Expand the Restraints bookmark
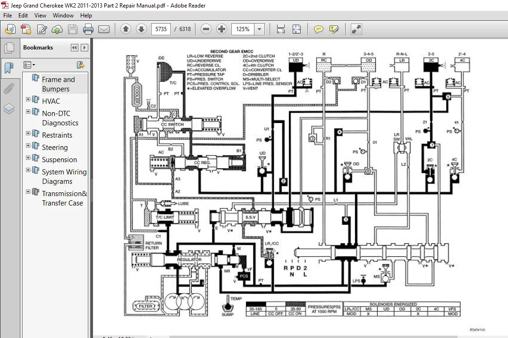 coord(28,133)
